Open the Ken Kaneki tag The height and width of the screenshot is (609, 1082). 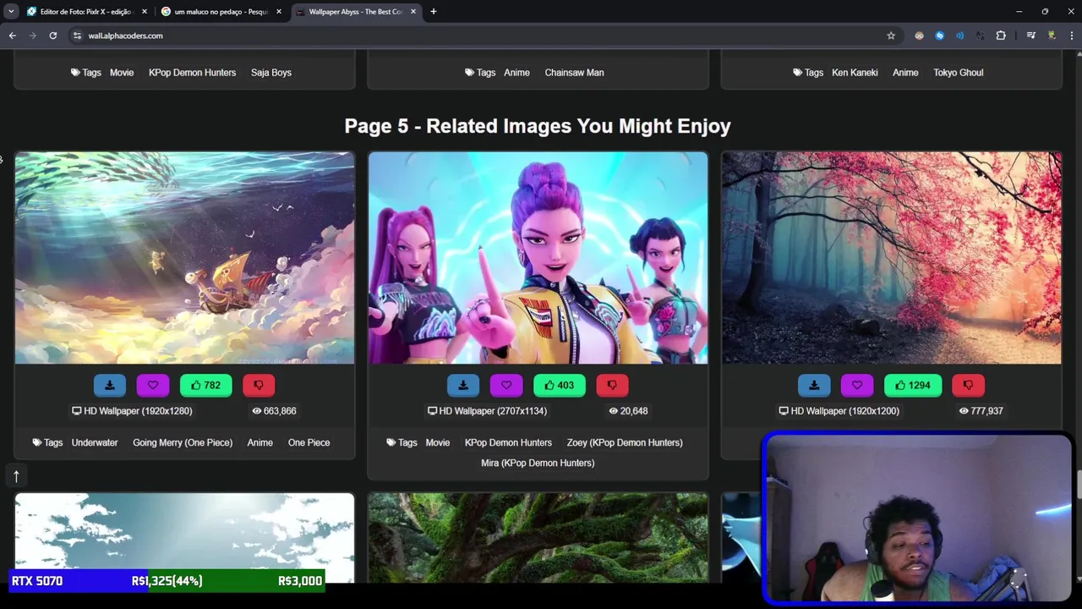click(x=855, y=73)
